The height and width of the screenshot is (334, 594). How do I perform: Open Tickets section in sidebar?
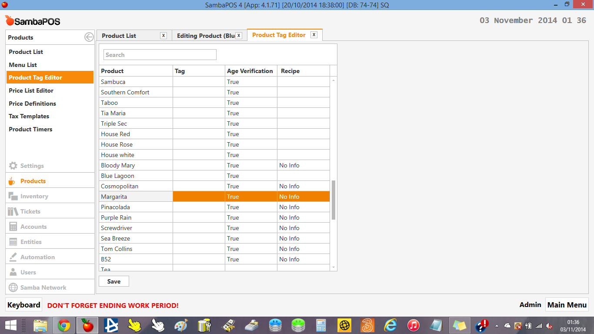click(30, 211)
